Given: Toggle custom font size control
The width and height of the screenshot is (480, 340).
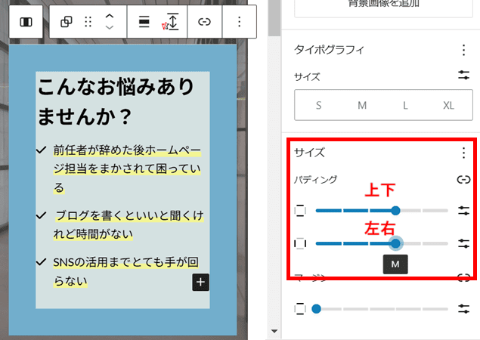Looking at the screenshot, I should click(463, 75).
